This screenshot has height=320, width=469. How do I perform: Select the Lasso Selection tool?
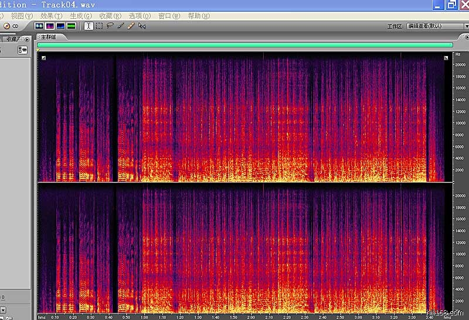coord(110,26)
